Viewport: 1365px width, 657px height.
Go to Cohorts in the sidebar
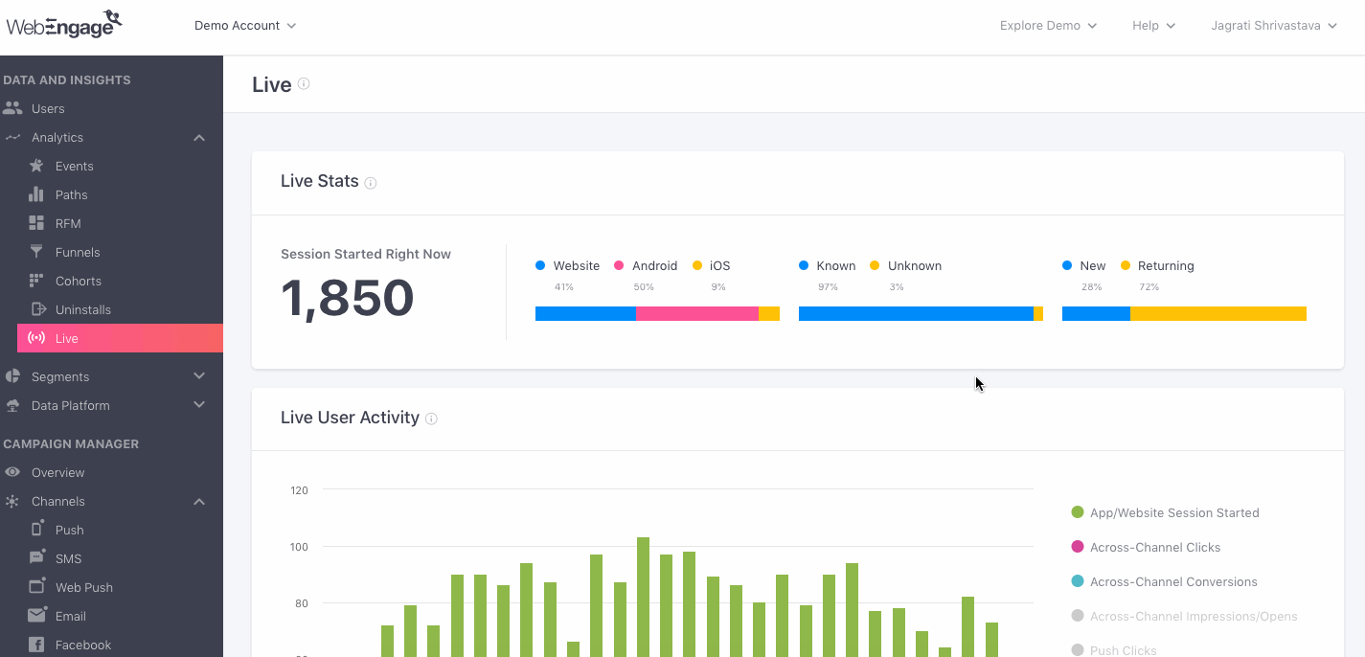[x=79, y=281]
